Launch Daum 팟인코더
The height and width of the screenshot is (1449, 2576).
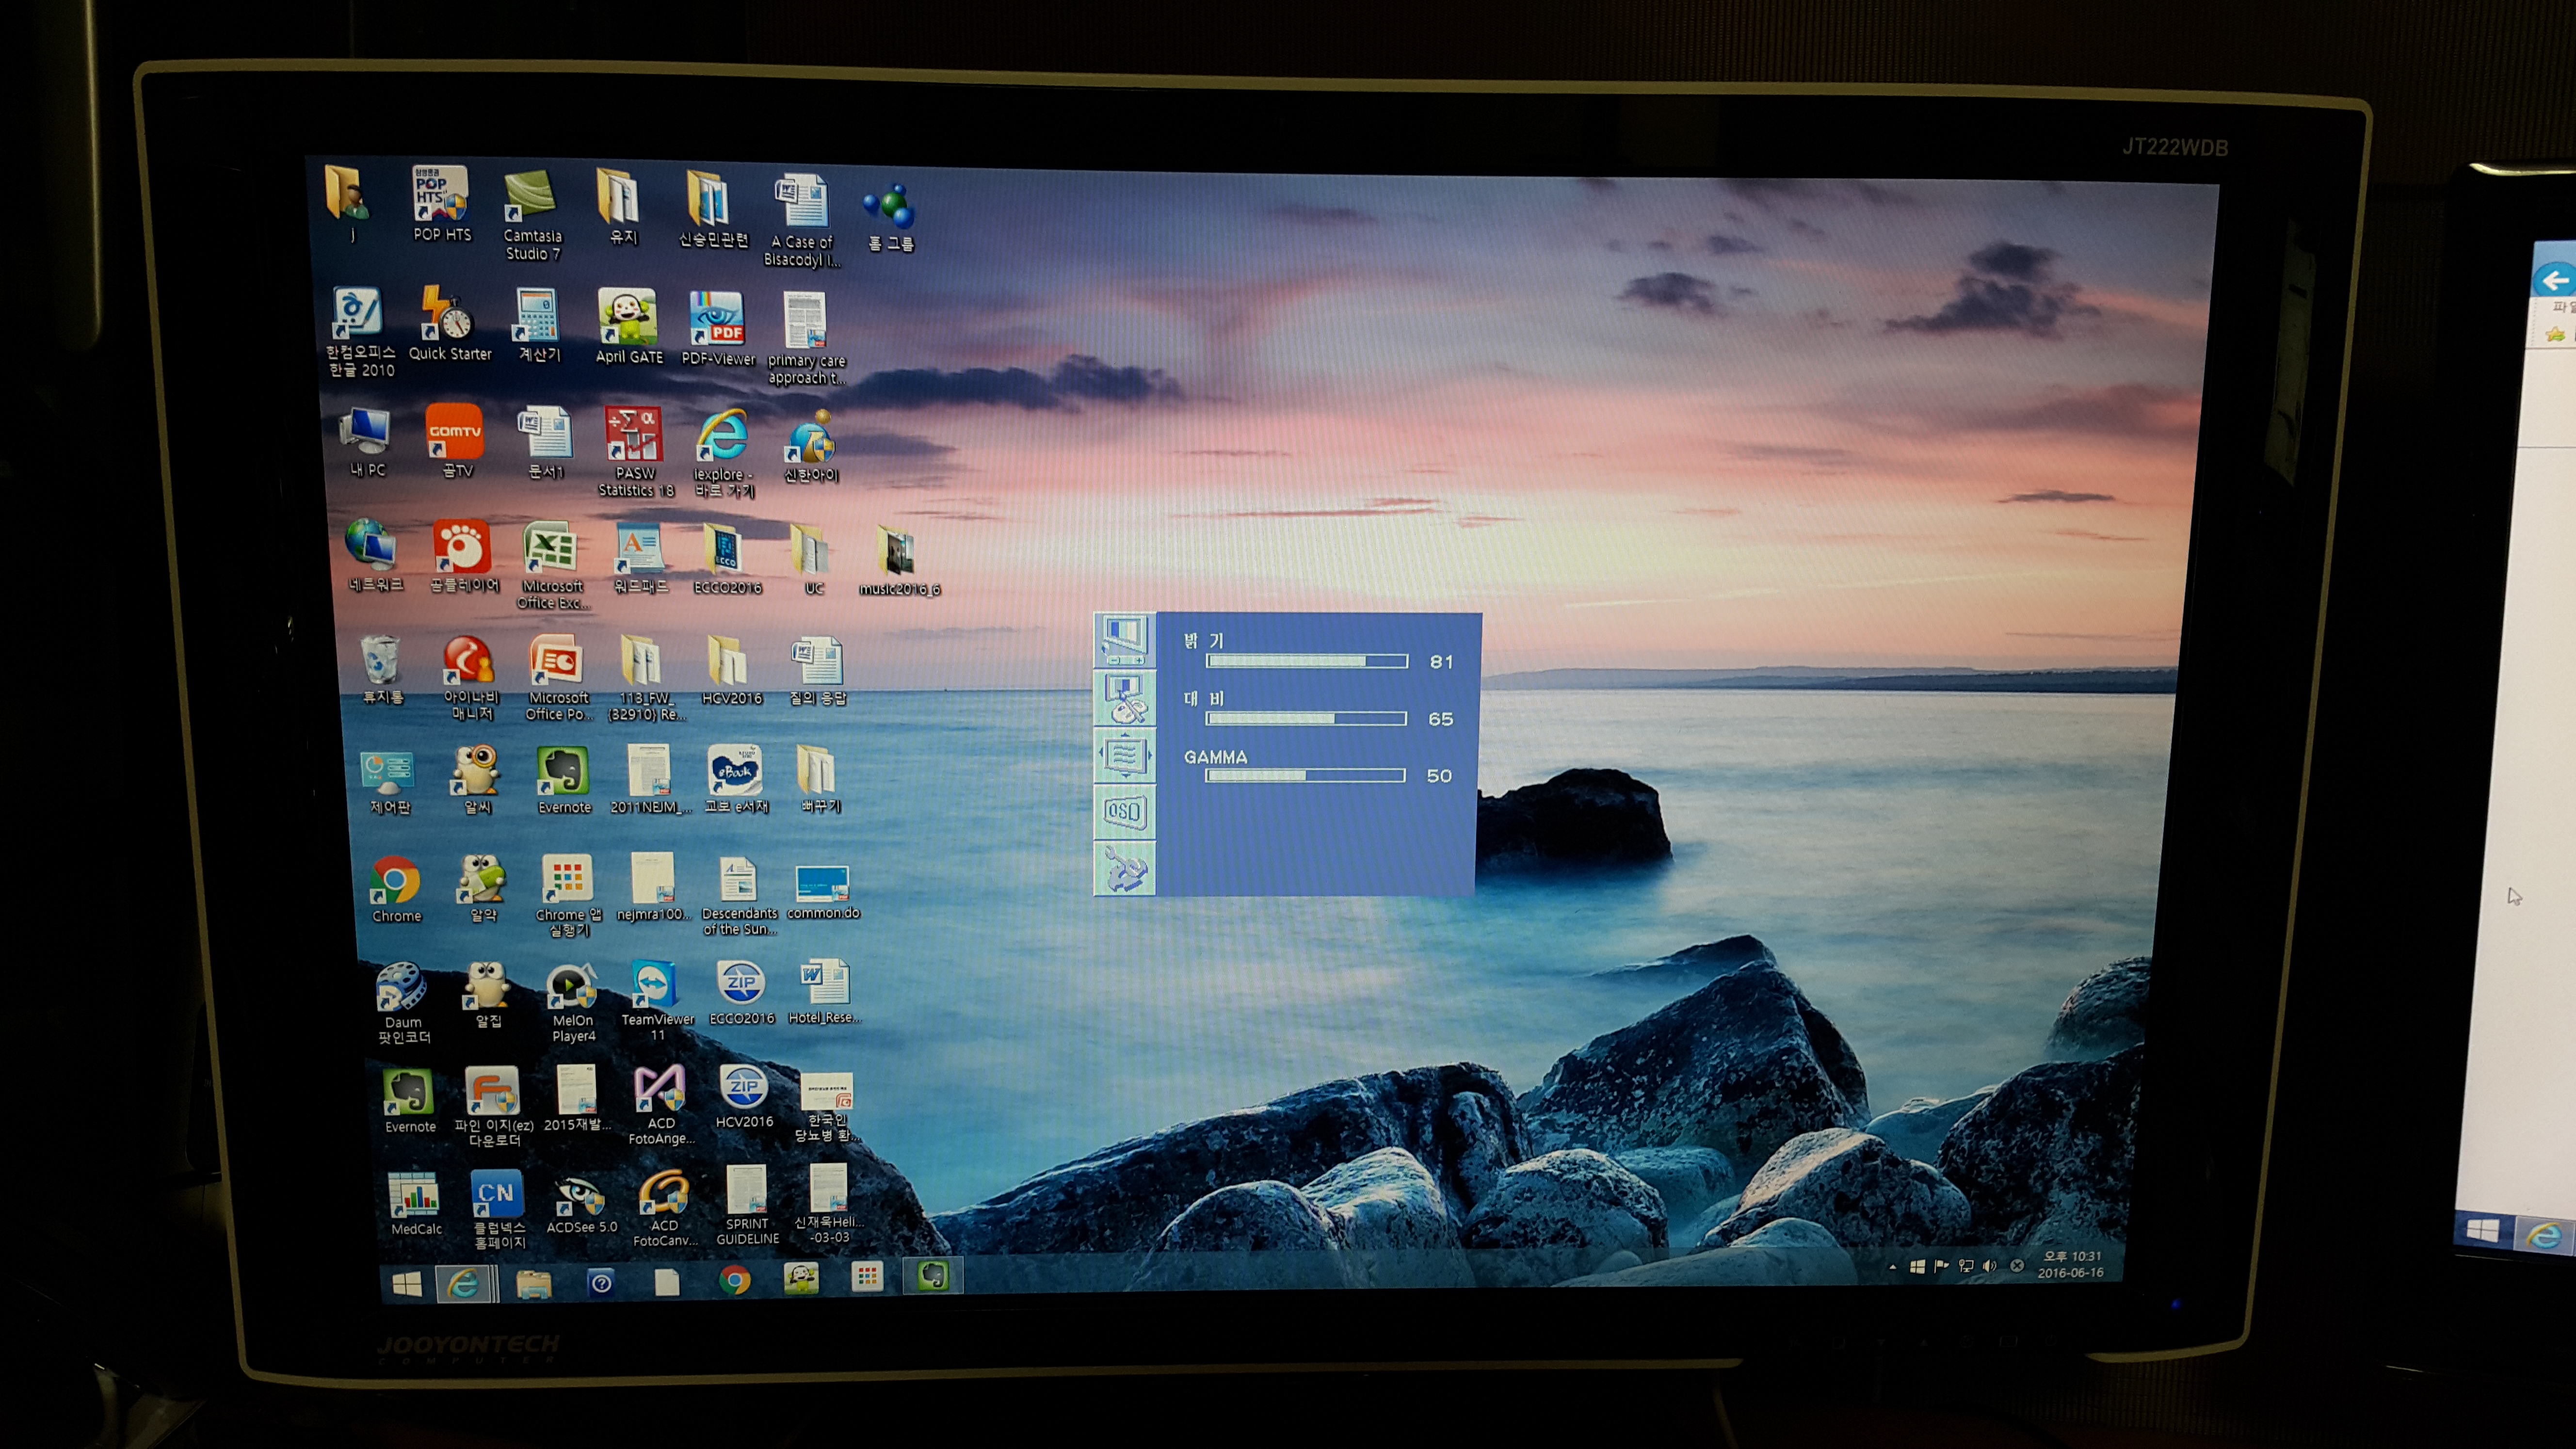pyautogui.click(x=403, y=1003)
